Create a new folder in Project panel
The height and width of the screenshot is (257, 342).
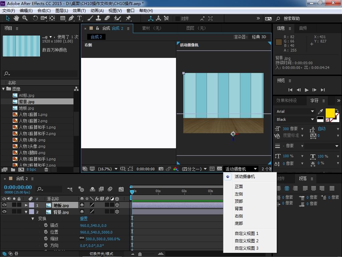point(13,170)
